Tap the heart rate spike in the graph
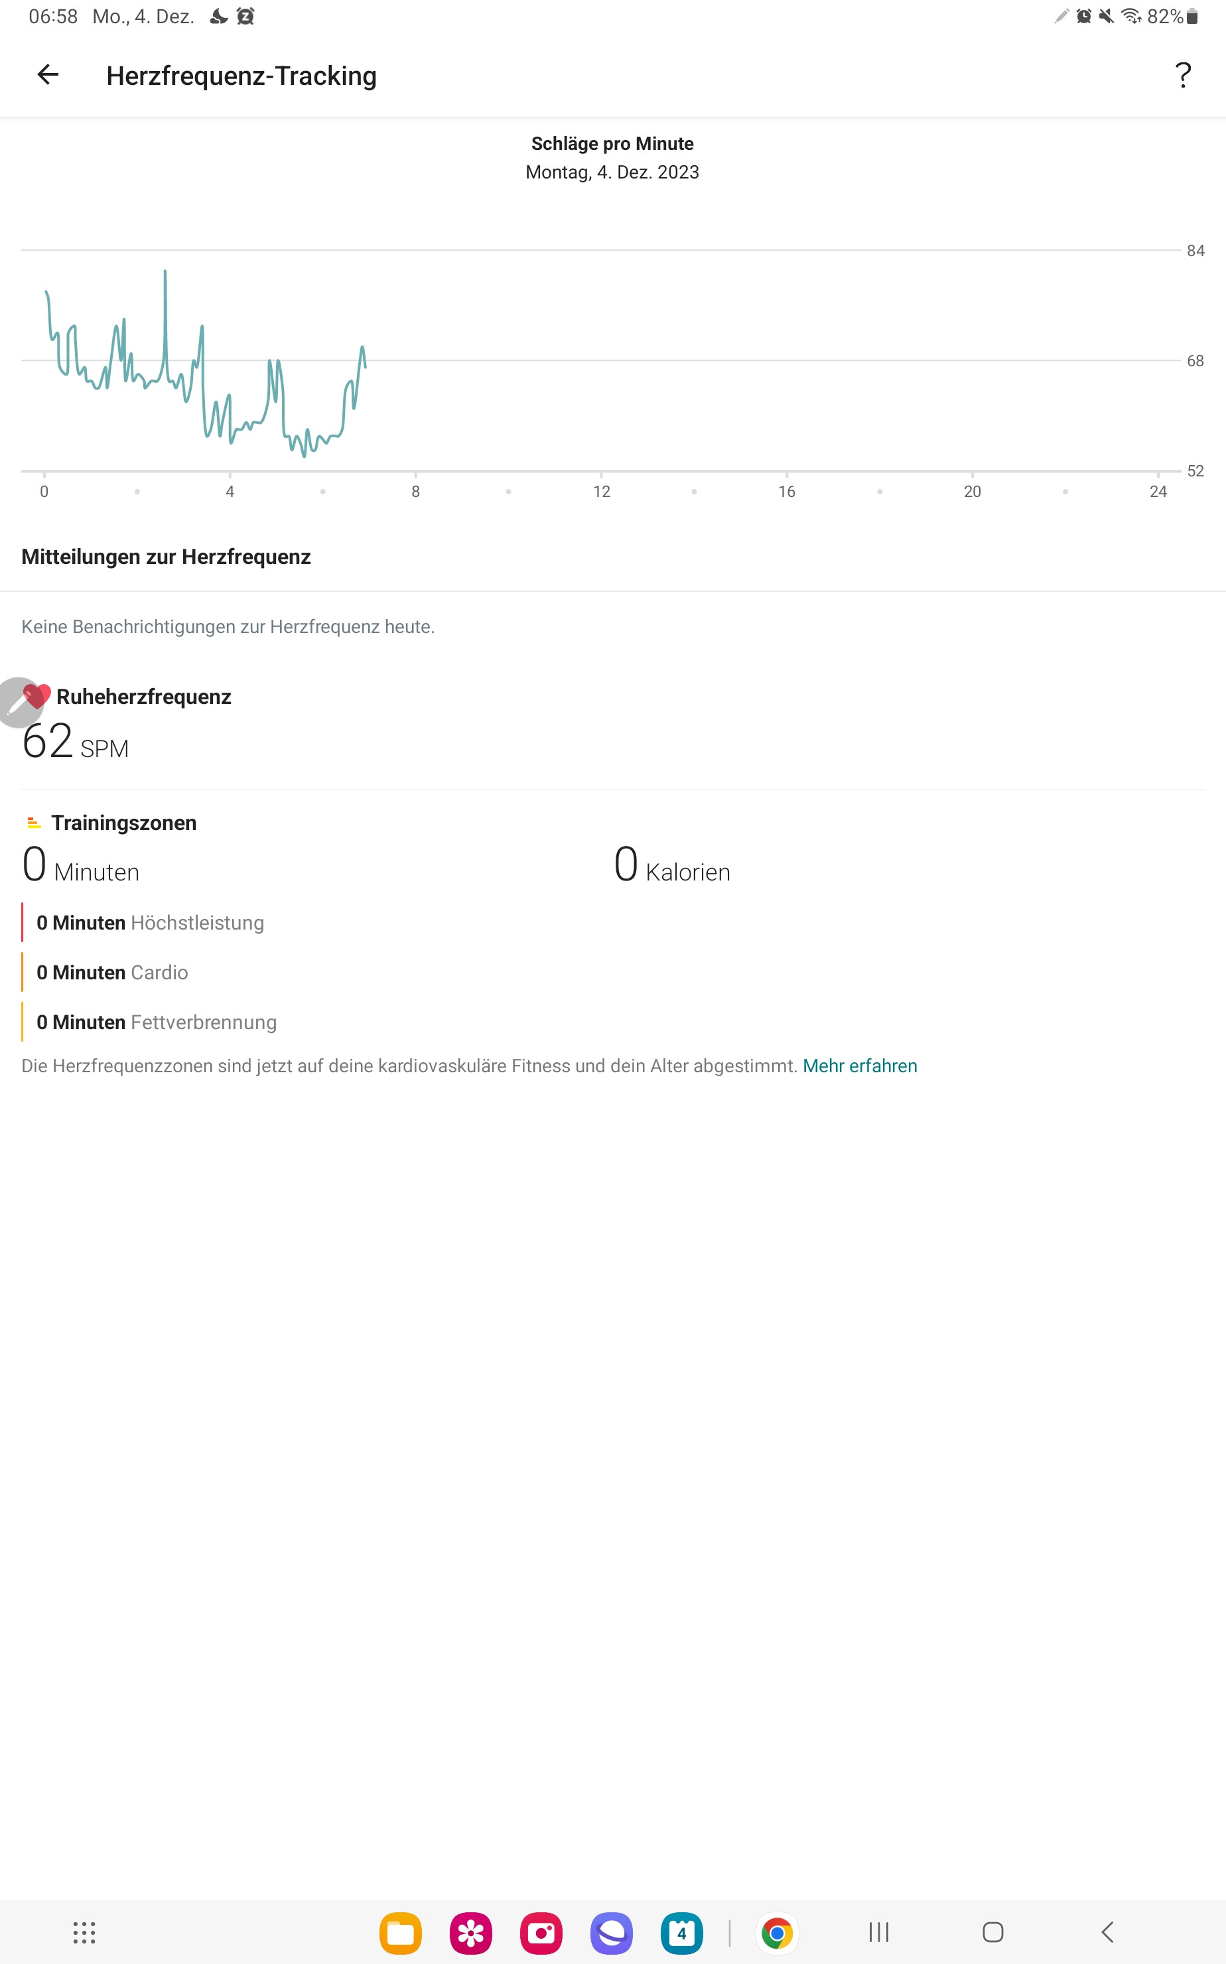1226x1964 pixels. pos(165,276)
